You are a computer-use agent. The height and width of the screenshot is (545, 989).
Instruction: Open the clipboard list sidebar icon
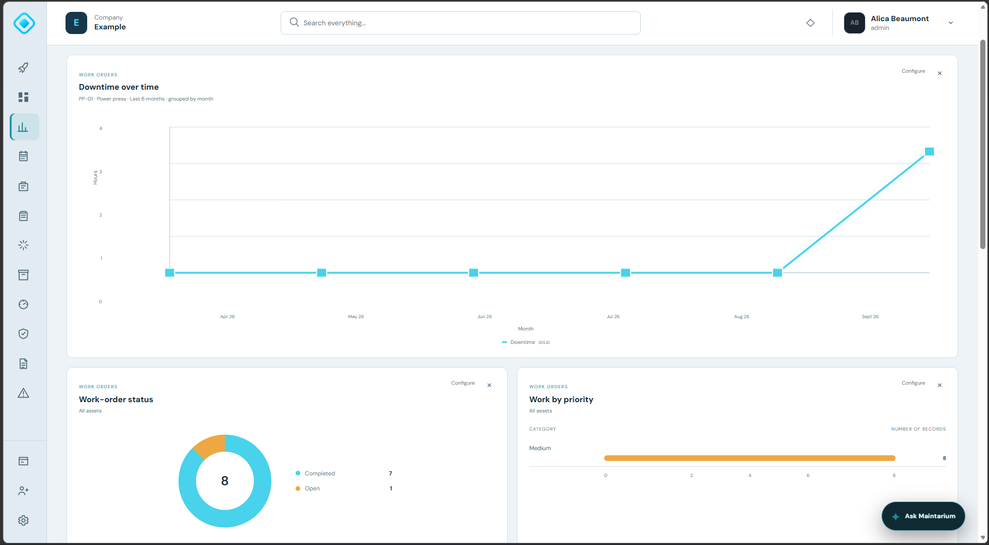(x=23, y=216)
